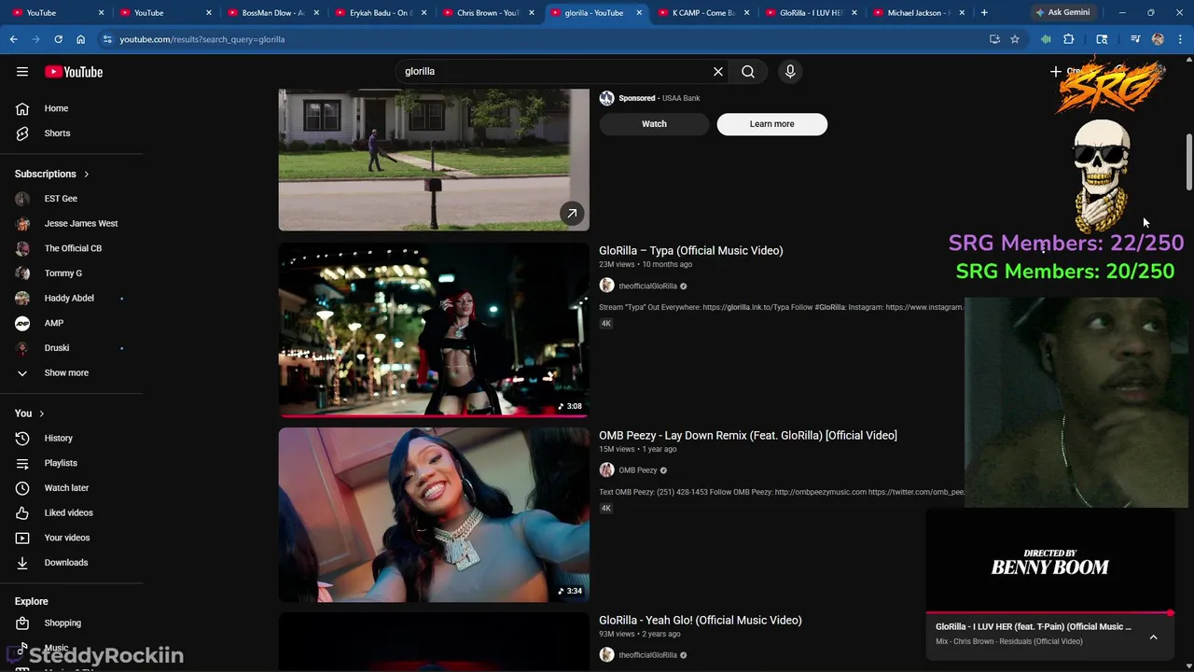
Task: Expand Subscriptions section chevron
Action: [x=87, y=174]
